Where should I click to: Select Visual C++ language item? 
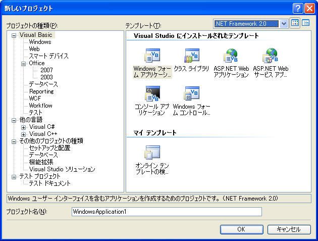[x=43, y=134]
